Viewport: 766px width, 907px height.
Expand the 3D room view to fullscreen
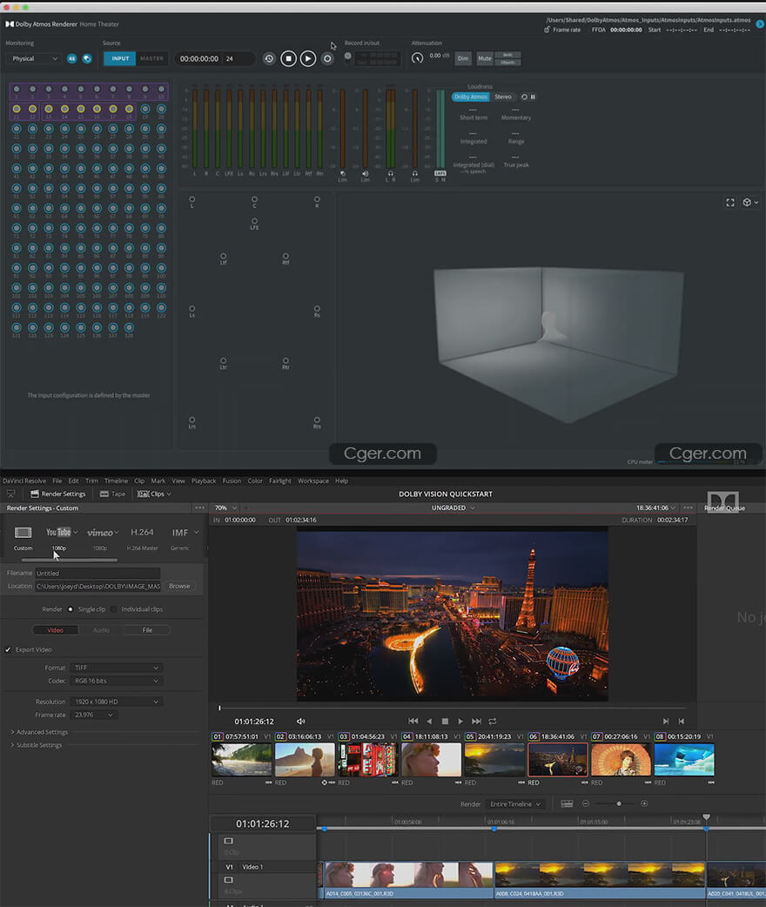(x=730, y=203)
